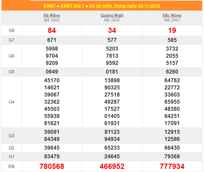This screenshot has width=204, height=172.
Task: Click G1 number 83479 for Đà Nẵng
Action: (52, 156)
